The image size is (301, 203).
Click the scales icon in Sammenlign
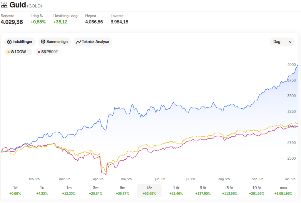coord(43,42)
